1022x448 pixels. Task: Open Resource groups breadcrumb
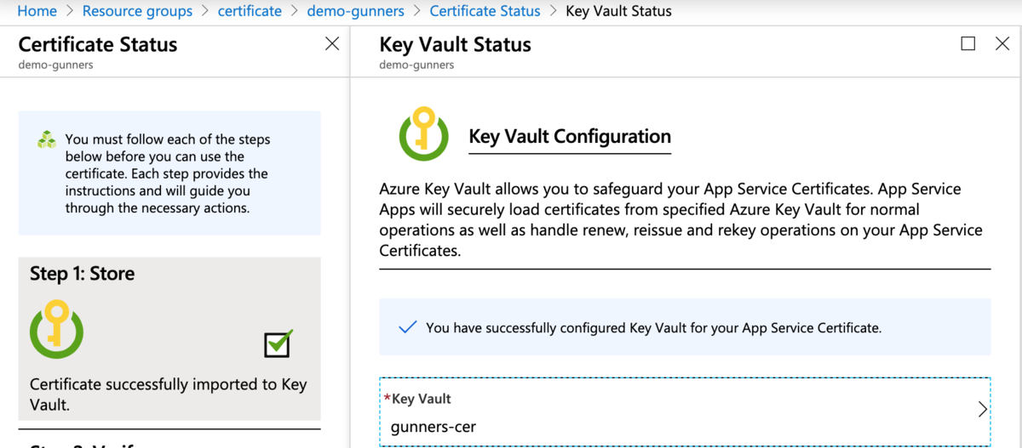coord(137,11)
